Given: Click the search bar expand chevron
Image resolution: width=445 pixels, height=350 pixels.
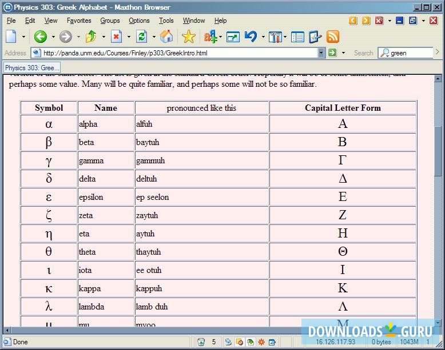Looking at the screenshot, I should point(438,52).
